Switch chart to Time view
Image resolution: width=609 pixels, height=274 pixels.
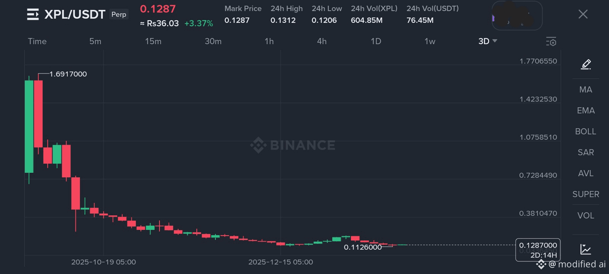[x=37, y=41]
